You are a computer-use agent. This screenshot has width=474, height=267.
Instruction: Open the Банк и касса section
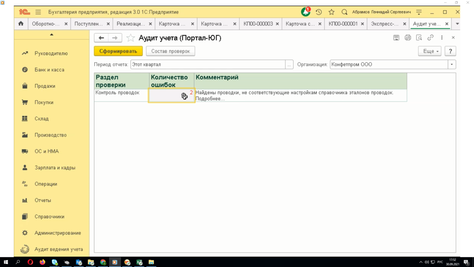[49, 70]
